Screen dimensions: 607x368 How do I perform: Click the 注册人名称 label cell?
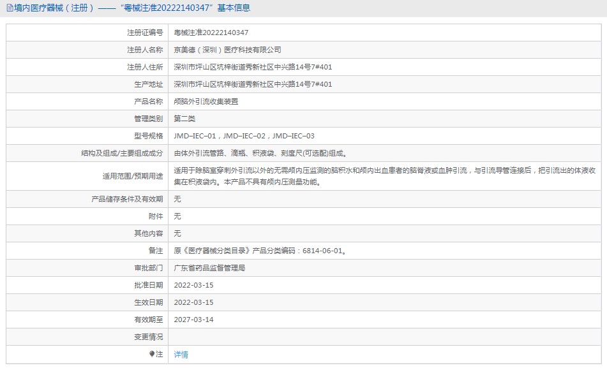87,50
